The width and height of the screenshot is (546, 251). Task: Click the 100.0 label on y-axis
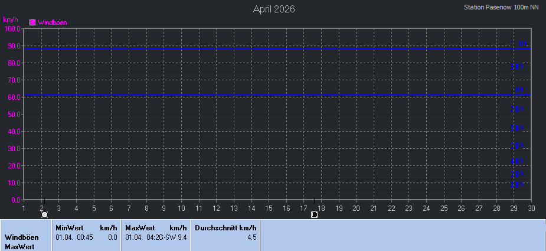click(x=12, y=28)
